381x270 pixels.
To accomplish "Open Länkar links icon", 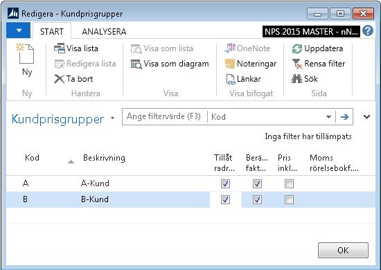I will point(231,79).
